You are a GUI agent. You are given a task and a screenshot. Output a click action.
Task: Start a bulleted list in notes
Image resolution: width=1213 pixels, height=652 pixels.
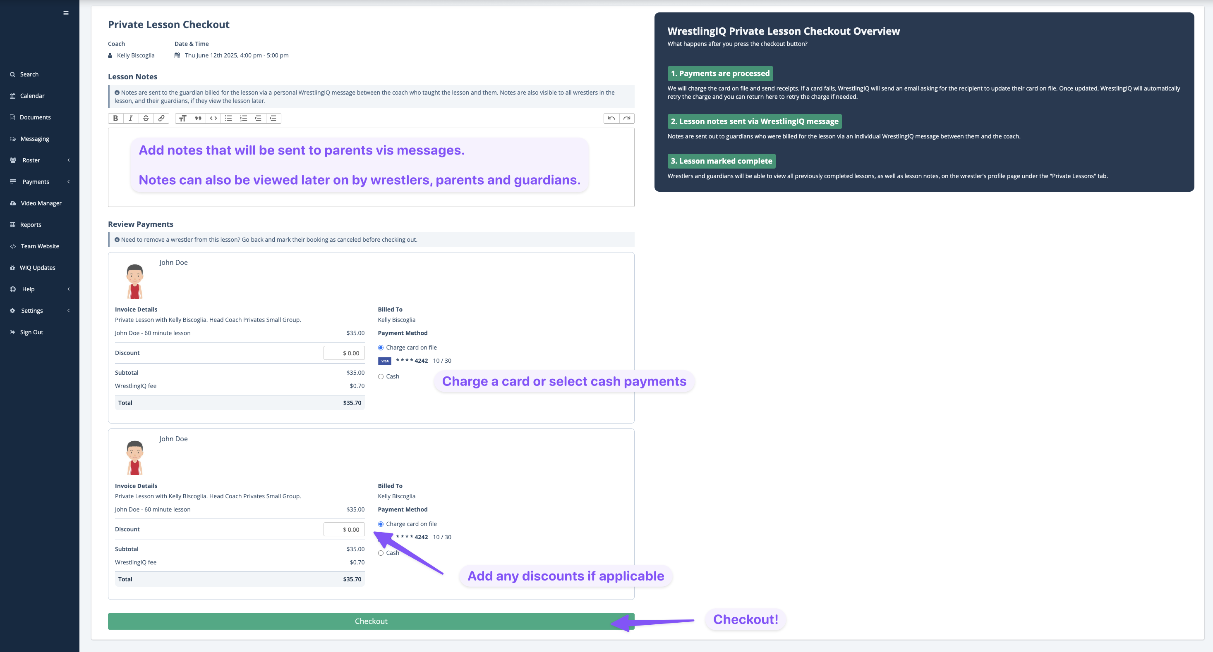click(x=228, y=118)
